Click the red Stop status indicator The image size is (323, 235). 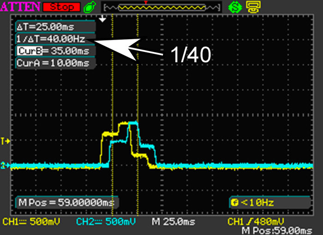[x=61, y=6]
